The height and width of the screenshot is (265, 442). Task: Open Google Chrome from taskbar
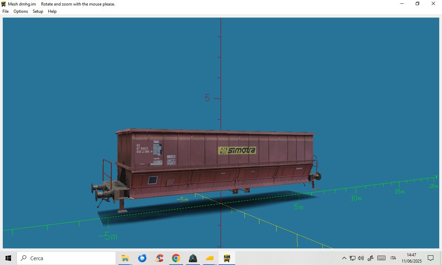click(x=176, y=258)
